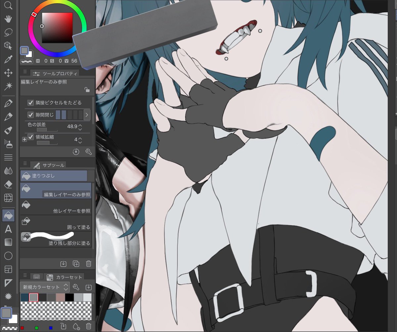Image resolution: width=397 pixels, height=332 pixels.
Task: Select the Figure ellipse tool
Action: pyautogui.click(x=8, y=256)
